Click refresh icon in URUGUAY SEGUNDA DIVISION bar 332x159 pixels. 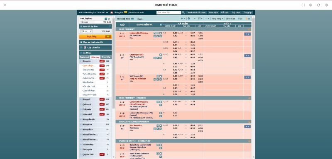pos(249,122)
